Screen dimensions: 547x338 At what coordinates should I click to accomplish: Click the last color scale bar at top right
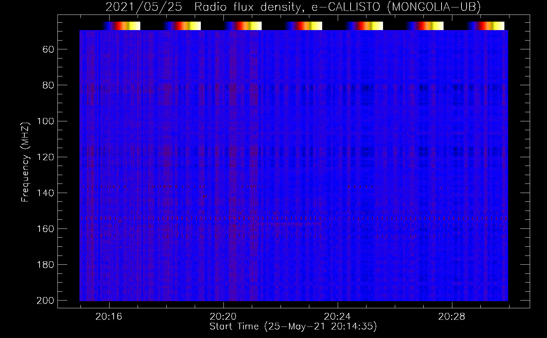point(485,26)
